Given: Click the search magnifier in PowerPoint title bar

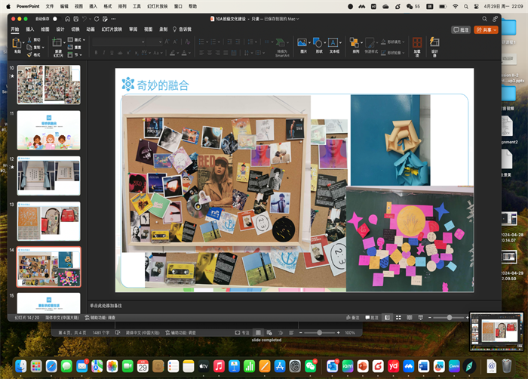Looking at the screenshot, I should (484, 19).
